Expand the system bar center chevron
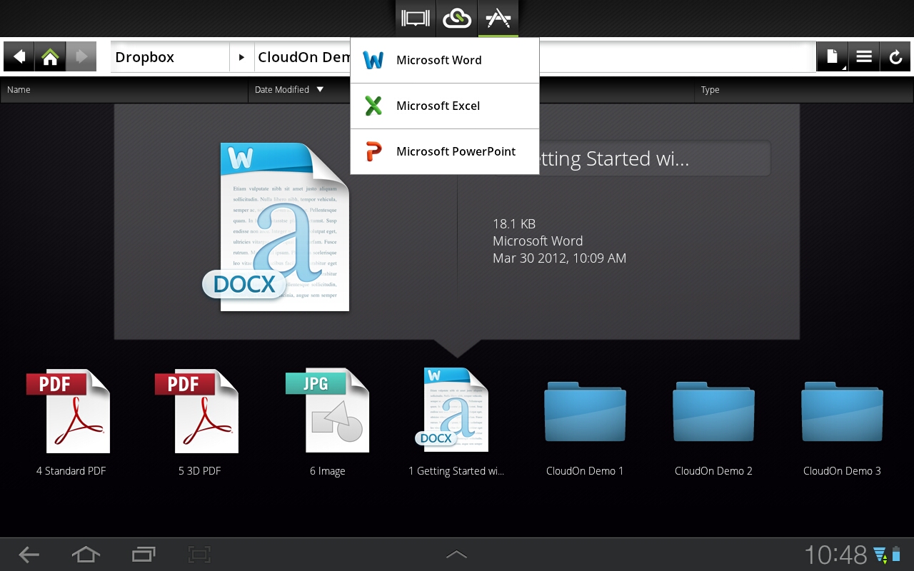 pyautogui.click(x=456, y=555)
